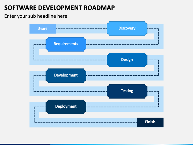
Task: Click the Finish box
Action: coord(150,122)
